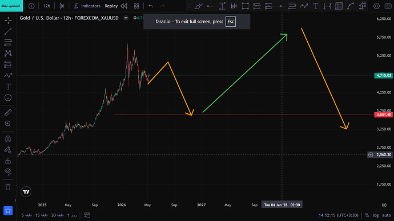Select the crosshair cursor tool
This screenshot has height=221, width=394.
pyautogui.click(x=8, y=21)
